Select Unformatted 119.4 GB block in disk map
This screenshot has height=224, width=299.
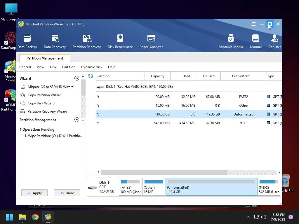pos(211,187)
